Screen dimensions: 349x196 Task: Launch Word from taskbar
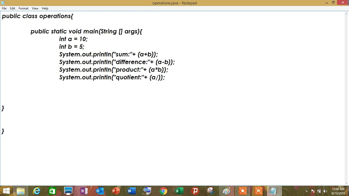(131, 191)
